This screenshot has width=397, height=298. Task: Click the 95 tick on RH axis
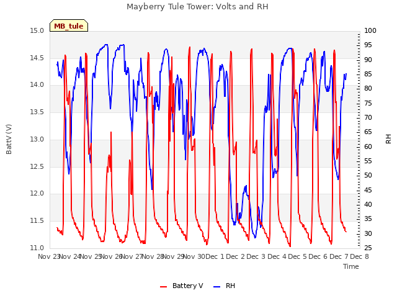point(368,45)
